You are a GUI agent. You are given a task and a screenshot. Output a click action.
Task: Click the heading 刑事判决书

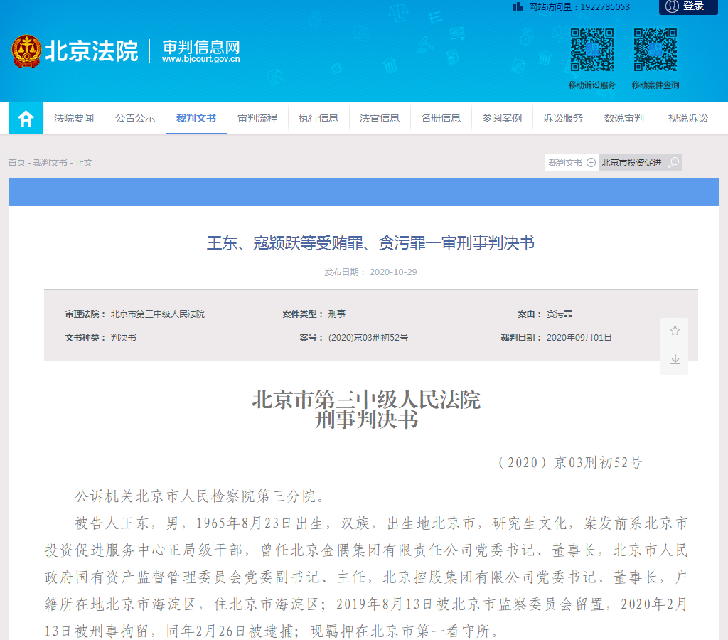coord(367,420)
